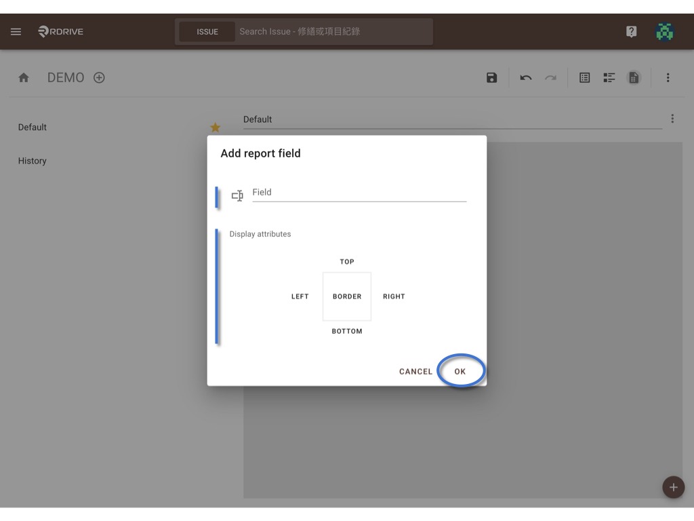The height and width of the screenshot is (521, 694).
Task: Cancel the Add report field dialog
Action: pyautogui.click(x=415, y=372)
